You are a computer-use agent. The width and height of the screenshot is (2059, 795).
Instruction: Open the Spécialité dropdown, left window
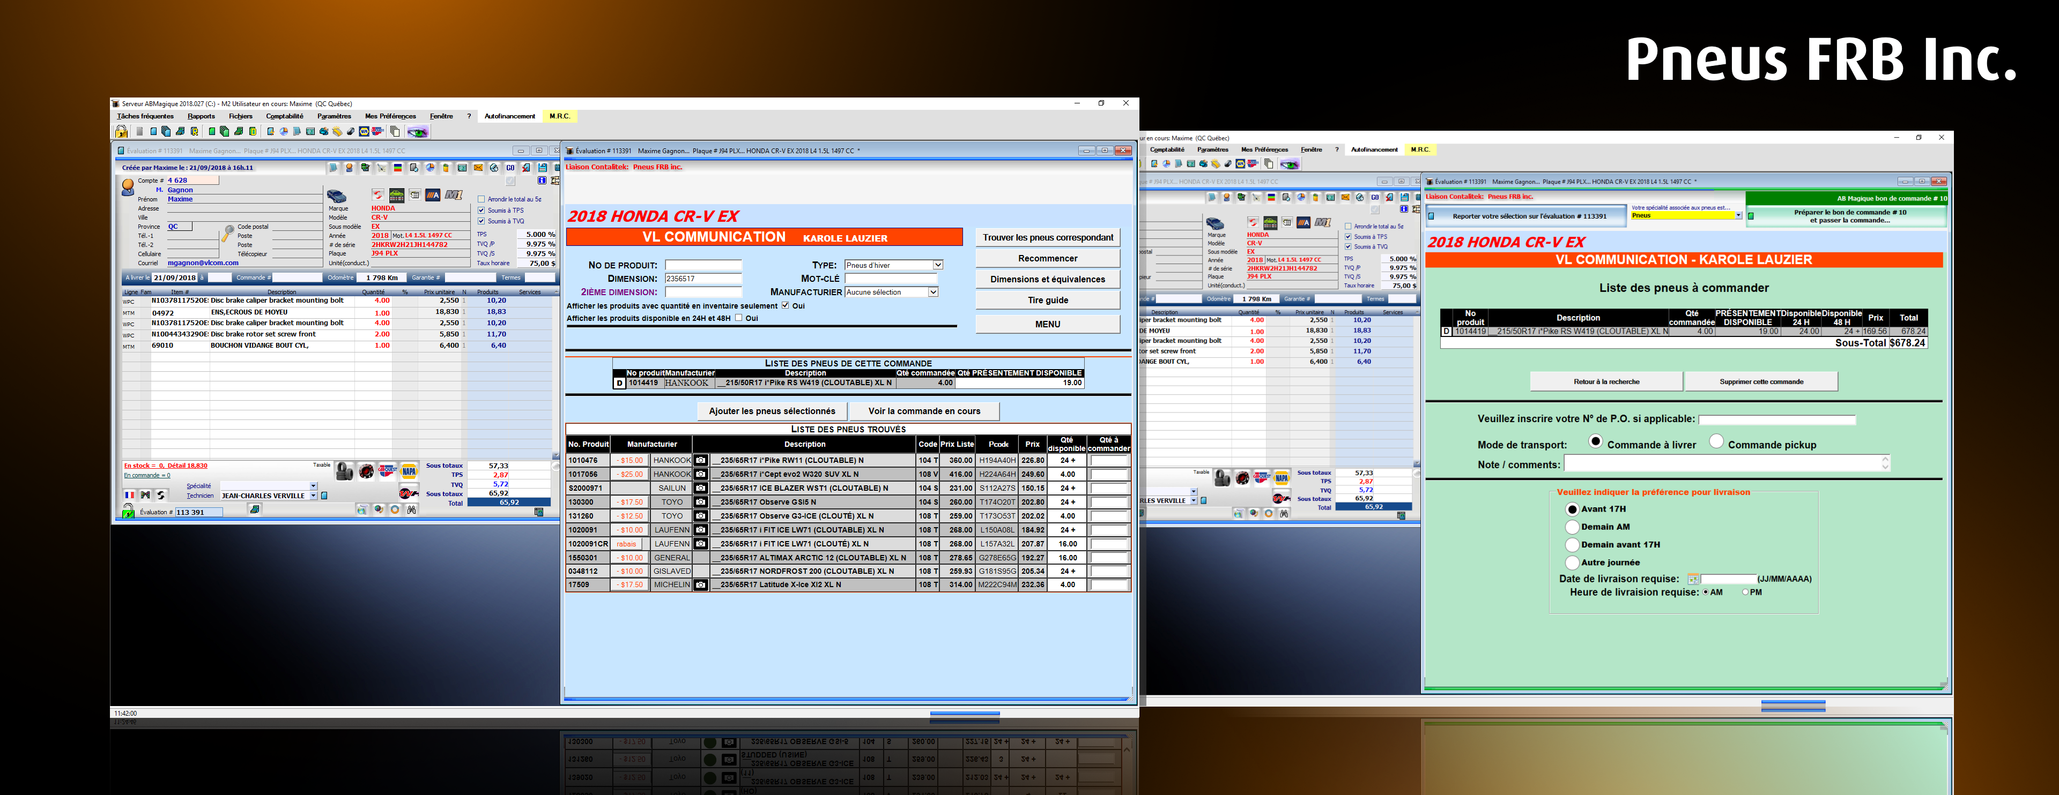coord(313,485)
